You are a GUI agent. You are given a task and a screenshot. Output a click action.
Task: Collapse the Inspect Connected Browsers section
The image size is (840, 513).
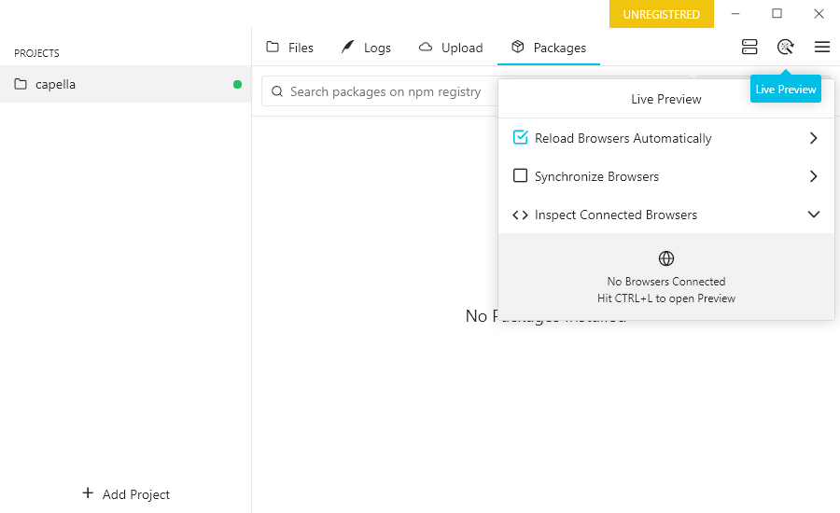pos(814,215)
